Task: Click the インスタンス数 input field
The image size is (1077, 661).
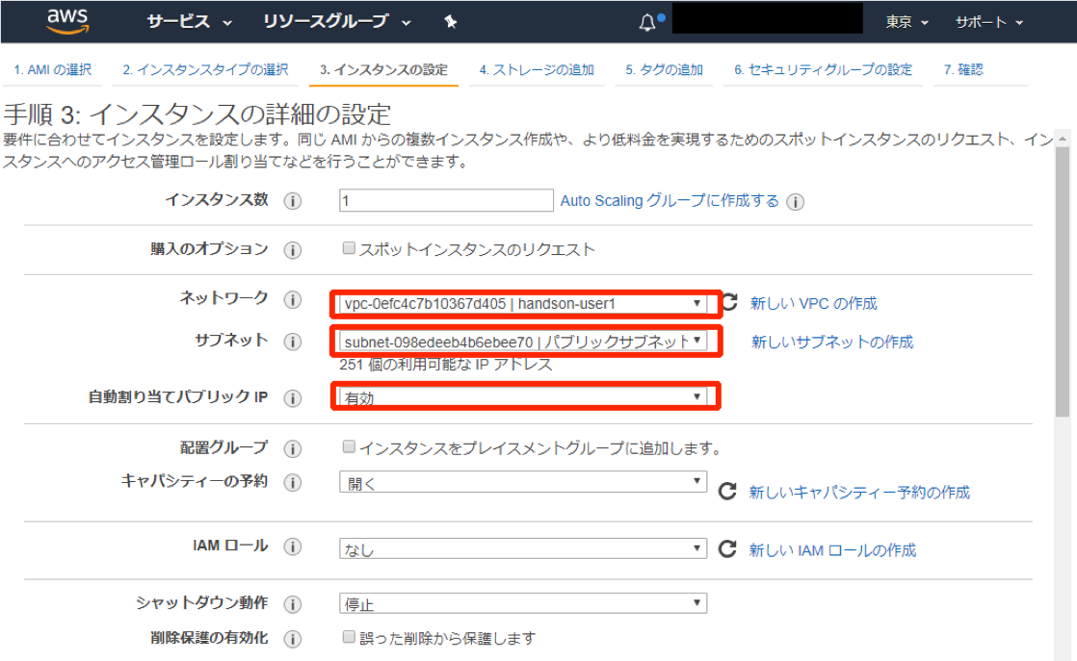Action: tap(446, 200)
